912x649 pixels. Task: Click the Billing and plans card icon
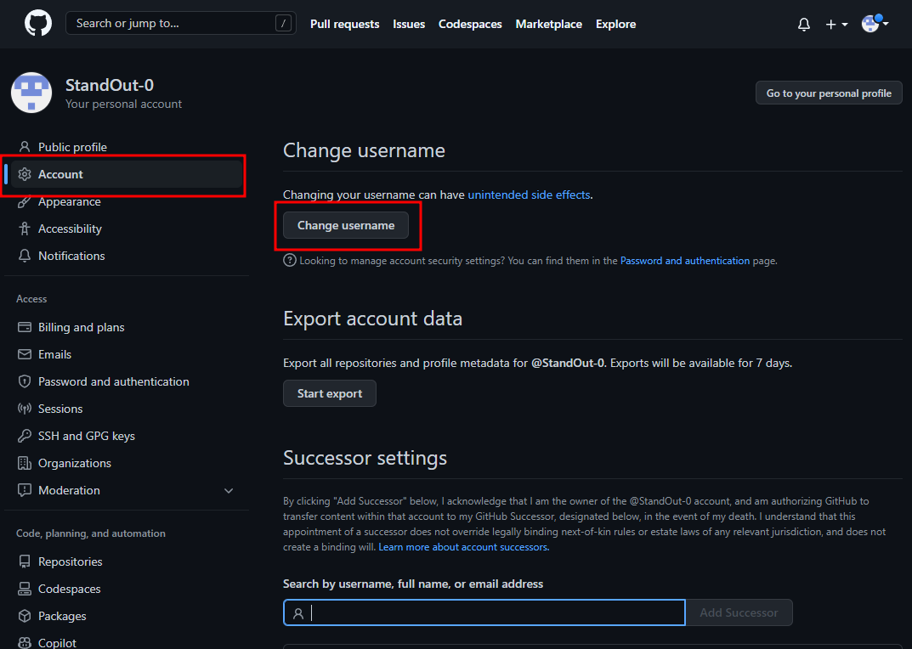pos(25,327)
